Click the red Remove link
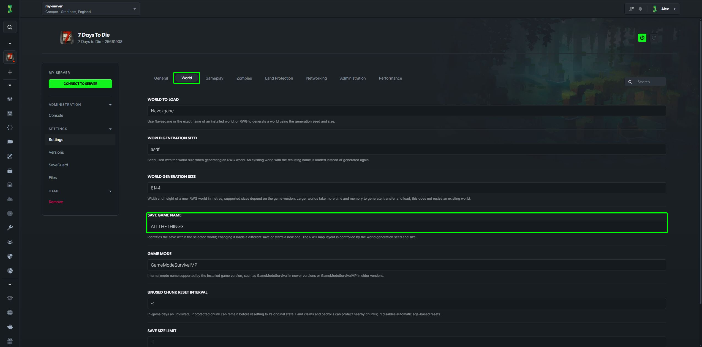The image size is (702, 347). 56,202
